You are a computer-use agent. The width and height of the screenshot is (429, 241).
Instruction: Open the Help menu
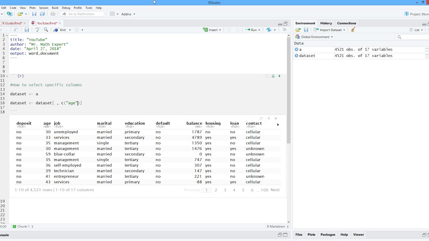tap(99, 8)
